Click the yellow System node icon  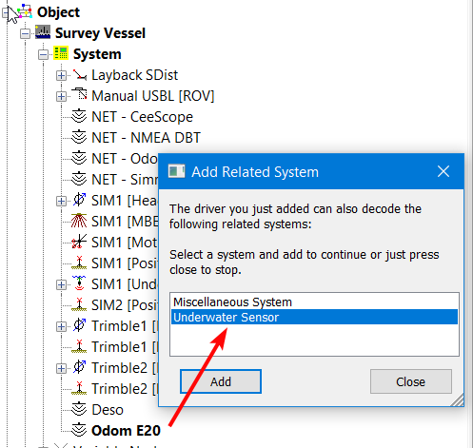61,53
